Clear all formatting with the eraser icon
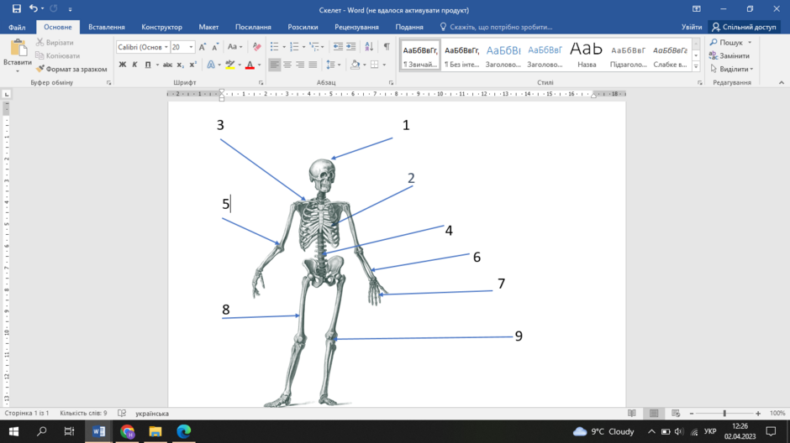This screenshot has width=790, height=443. [x=257, y=47]
